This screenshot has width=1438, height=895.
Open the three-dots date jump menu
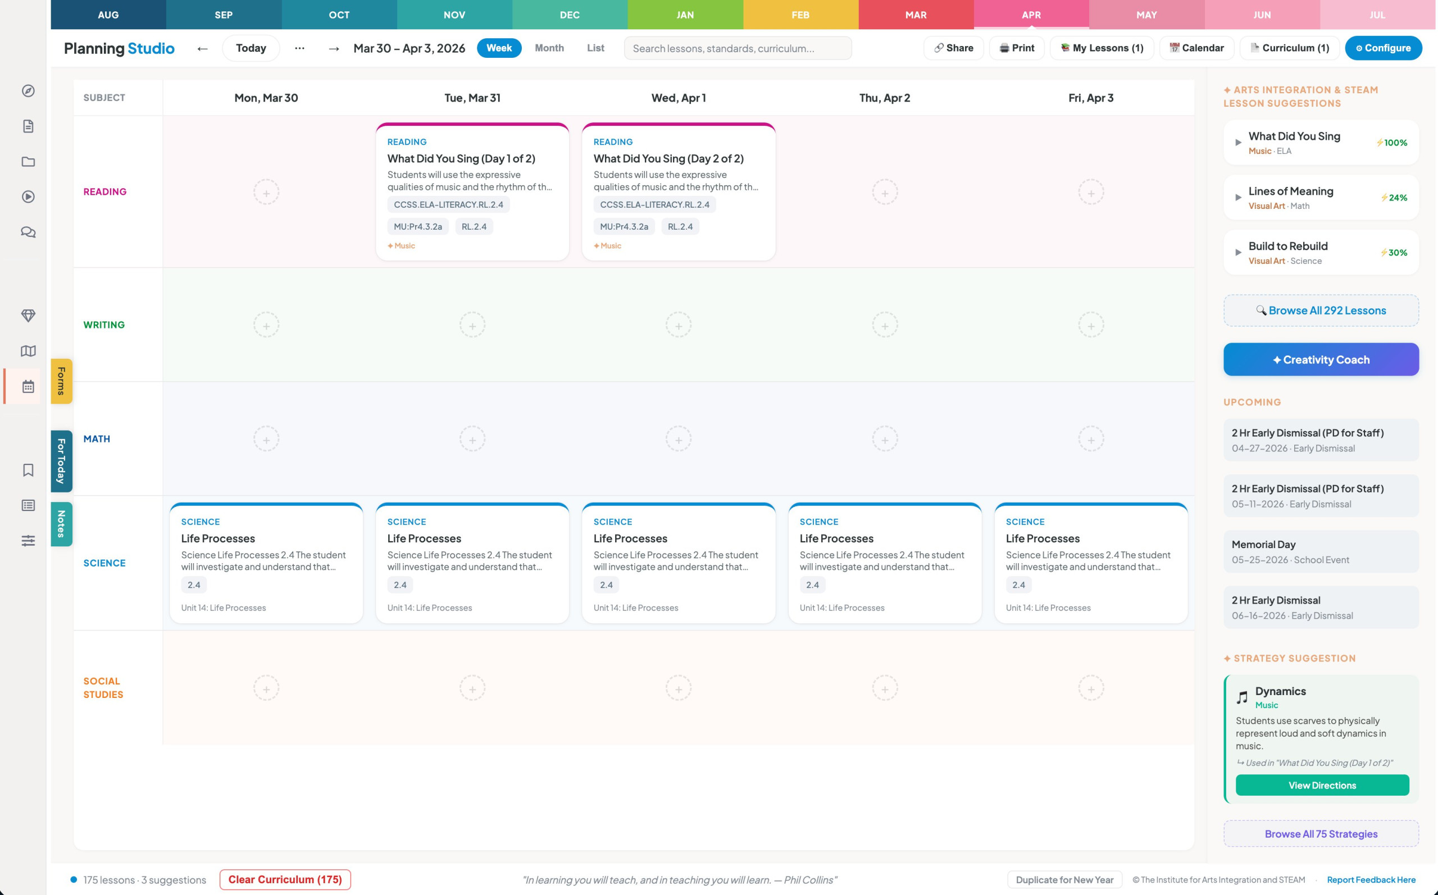[299, 48]
